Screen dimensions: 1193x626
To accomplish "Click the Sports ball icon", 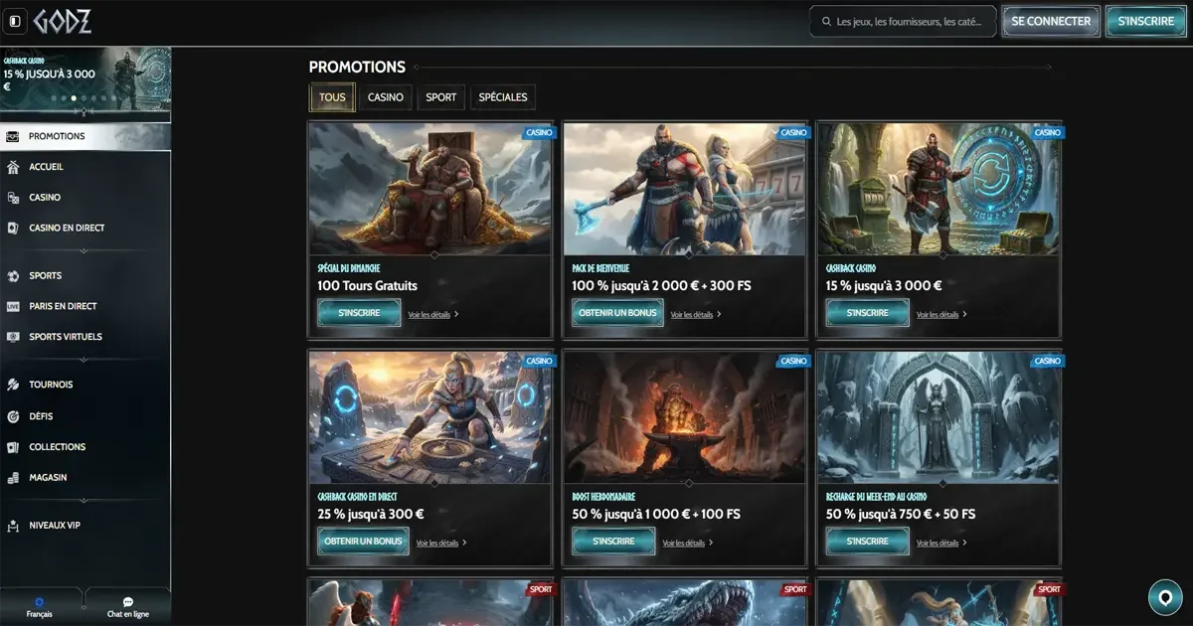I will (13, 275).
